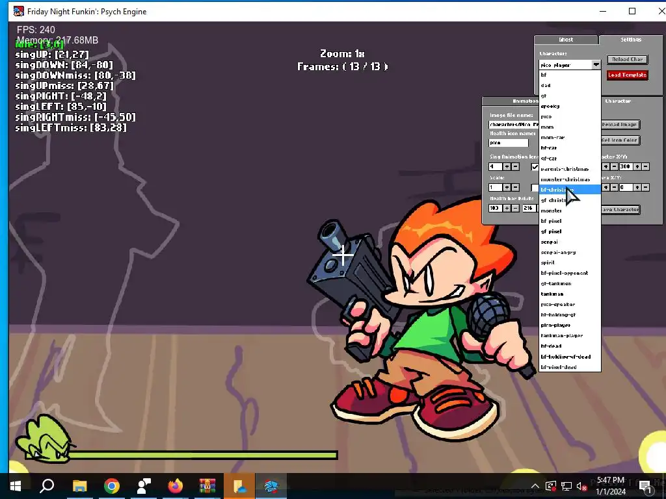Click the Reload Char button
The height and width of the screenshot is (499, 666).
tap(628, 59)
